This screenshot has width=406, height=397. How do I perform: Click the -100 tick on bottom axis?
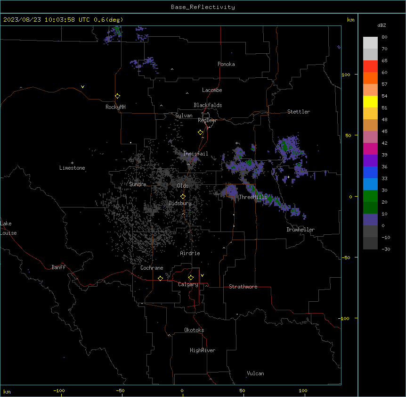59,390
